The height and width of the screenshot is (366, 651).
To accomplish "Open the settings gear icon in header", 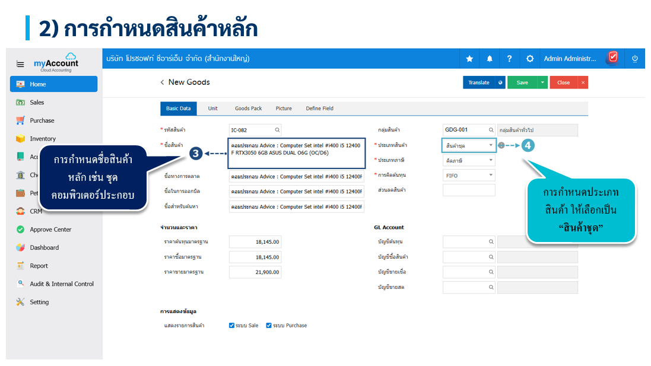I will (530, 59).
